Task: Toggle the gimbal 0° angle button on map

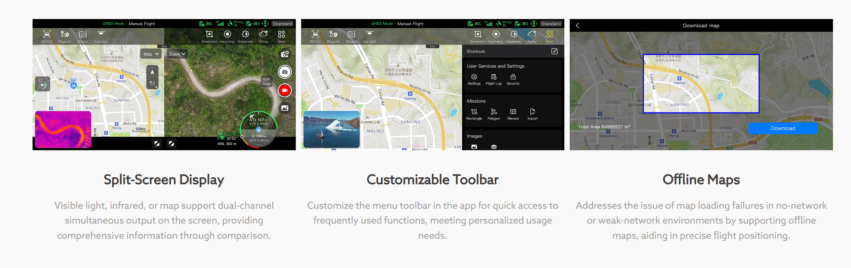Action: pyautogui.click(x=42, y=84)
